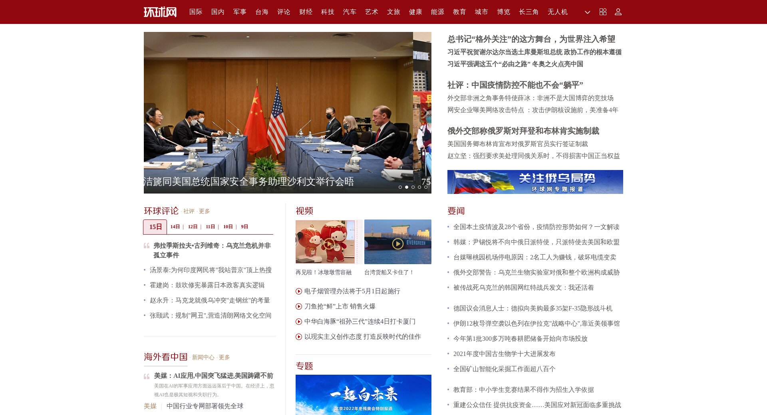Click play icon beside 中华白海豚“祖孙三代”
Viewport: 767px width, 415px height.
[299, 322]
